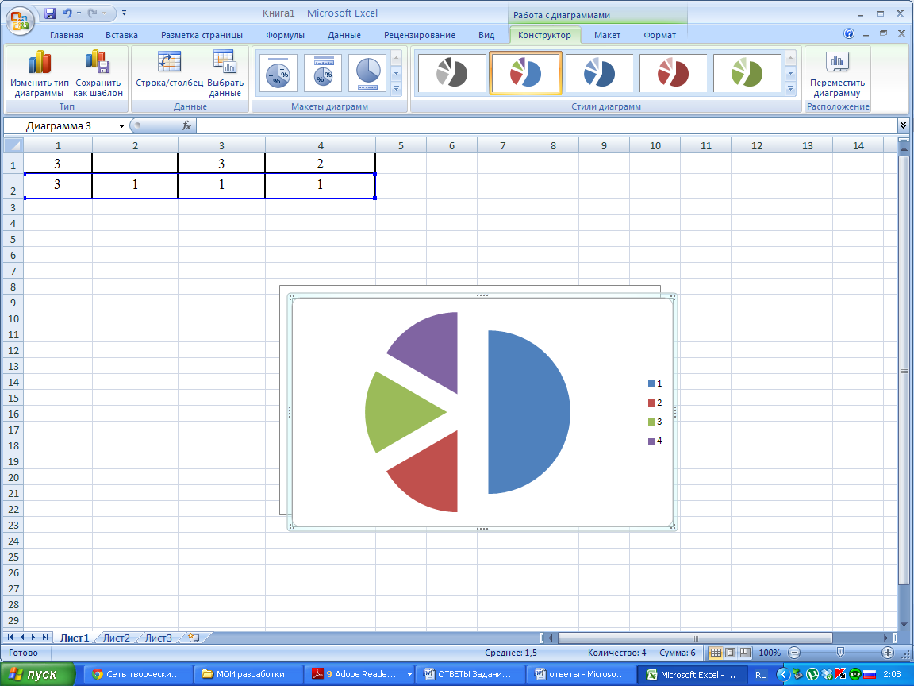Open the Вставка ribbon tab
This screenshot has width=914, height=686.
click(122, 35)
